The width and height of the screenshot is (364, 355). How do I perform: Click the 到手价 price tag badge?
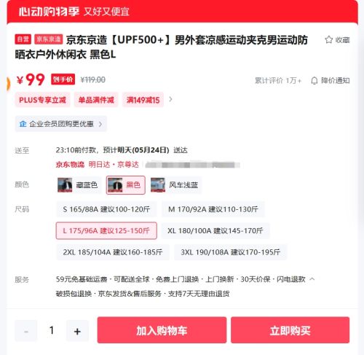[63, 79]
